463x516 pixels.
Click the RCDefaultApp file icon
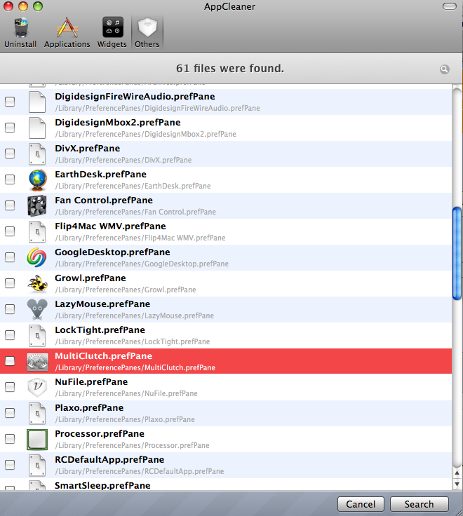tap(37, 466)
